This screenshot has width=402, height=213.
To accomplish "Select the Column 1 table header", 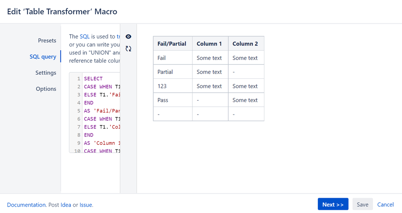I will pyautogui.click(x=209, y=44).
